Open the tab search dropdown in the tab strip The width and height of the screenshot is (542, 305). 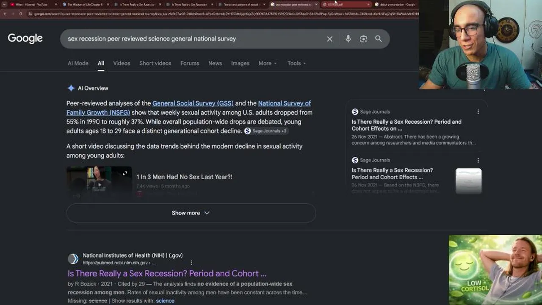point(4,5)
